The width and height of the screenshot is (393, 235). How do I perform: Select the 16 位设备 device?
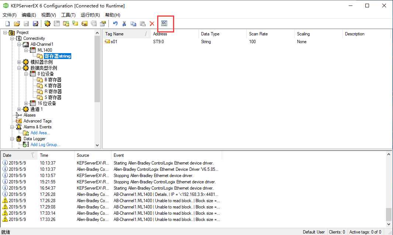47,103
